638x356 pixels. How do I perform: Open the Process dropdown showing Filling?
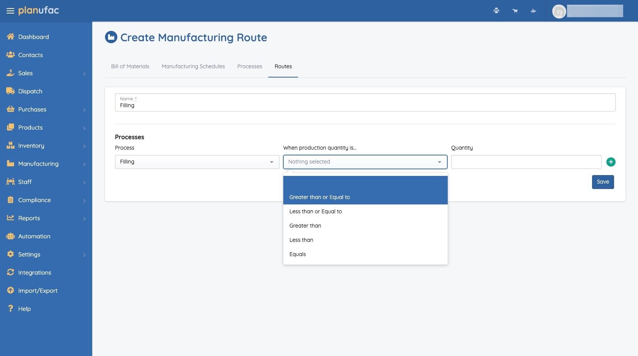coord(197,162)
